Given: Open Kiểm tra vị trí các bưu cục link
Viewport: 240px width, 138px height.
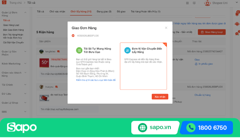Looking at the screenshot, I should (96, 80).
